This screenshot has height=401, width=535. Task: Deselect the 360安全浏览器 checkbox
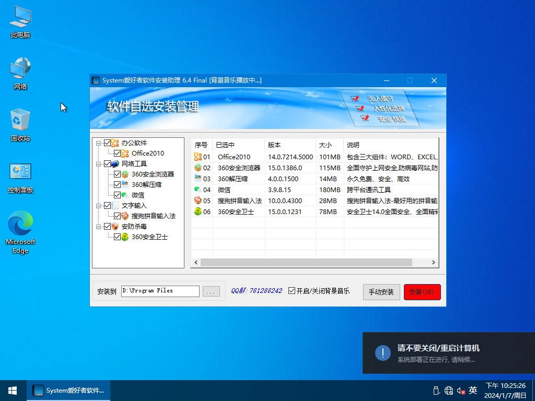coord(117,174)
